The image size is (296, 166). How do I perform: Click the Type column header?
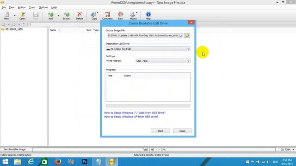pyautogui.click(x=96, y=30)
